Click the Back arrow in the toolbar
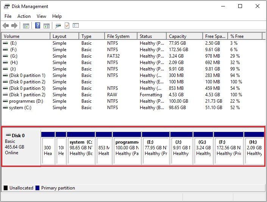The height and width of the screenshot is (202, 267). coord(6,26)
